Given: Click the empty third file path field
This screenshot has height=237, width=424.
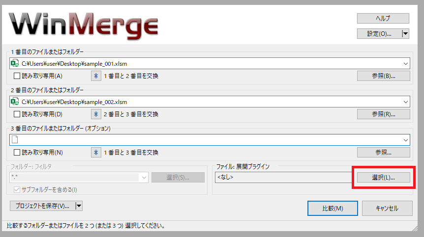Looking at the screenshot, I should pyautogui.click(x=210, y=140).
